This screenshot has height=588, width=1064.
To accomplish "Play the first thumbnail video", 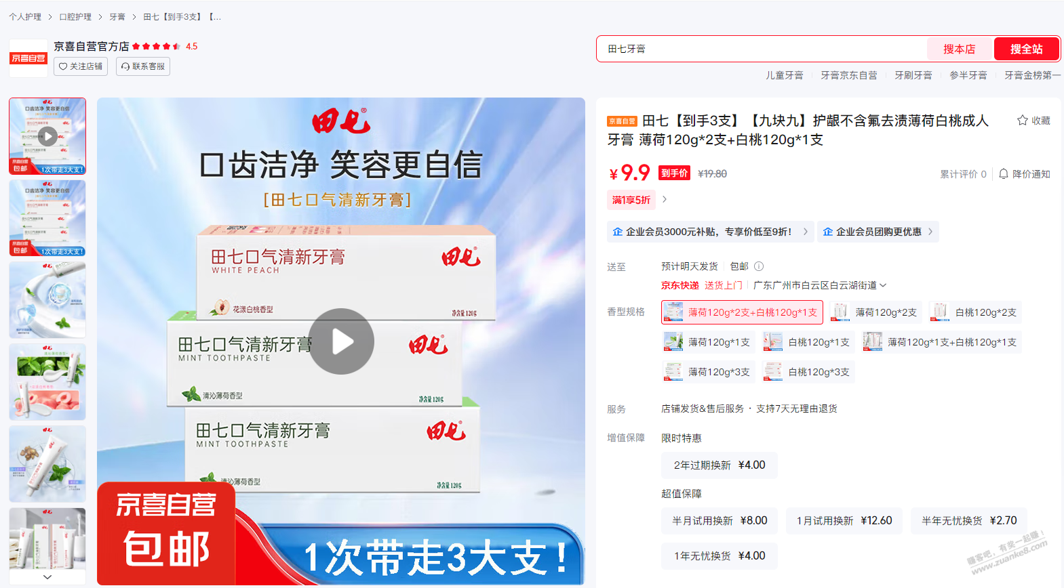I will 47,136.
